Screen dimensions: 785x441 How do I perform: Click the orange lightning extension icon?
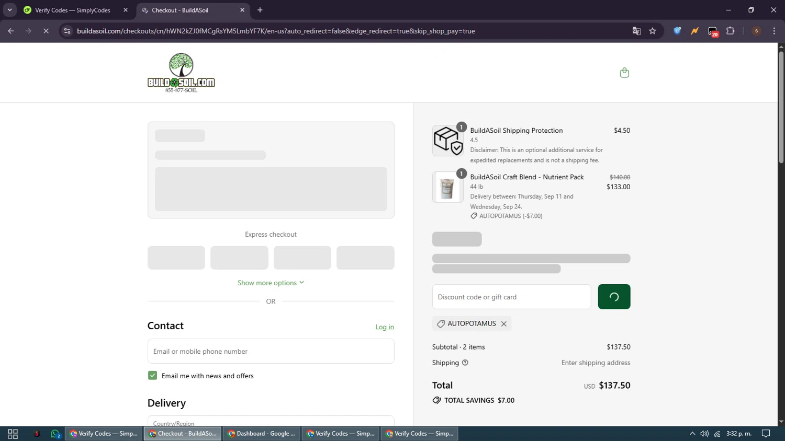click(x=694, y=31)
